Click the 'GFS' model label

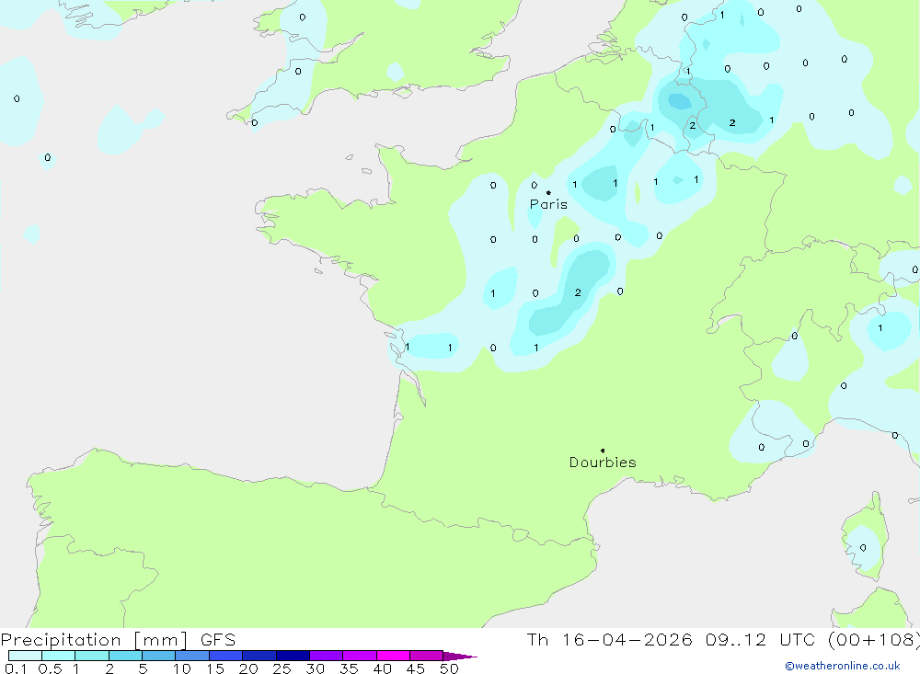[x=218, y=640]
